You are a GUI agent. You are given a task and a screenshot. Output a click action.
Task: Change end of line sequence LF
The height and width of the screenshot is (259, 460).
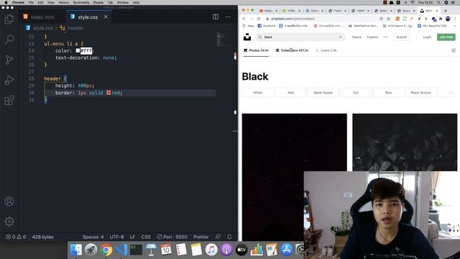click(132, 237)
